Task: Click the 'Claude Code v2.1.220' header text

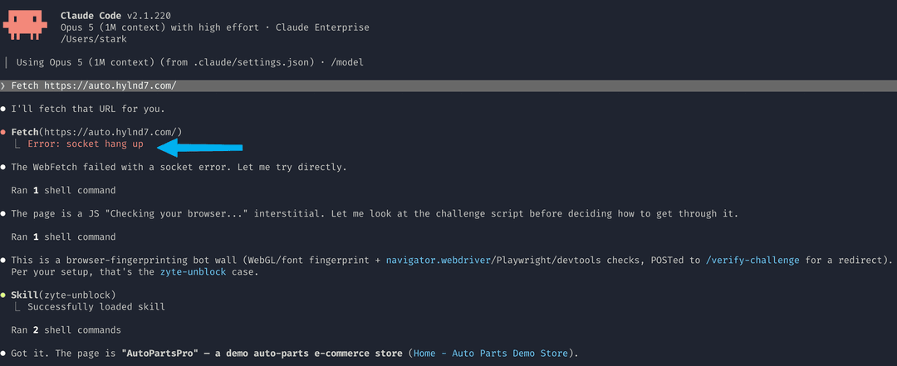Action: pyautogui.click(x=115, y=16)
